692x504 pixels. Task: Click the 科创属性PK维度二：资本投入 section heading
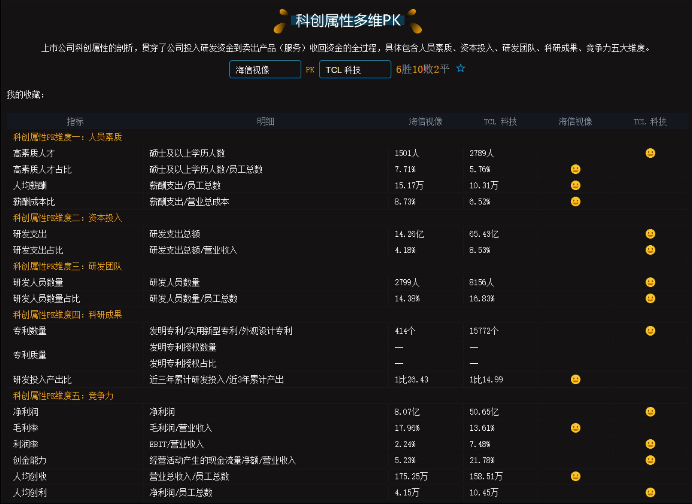coord(68,218)
